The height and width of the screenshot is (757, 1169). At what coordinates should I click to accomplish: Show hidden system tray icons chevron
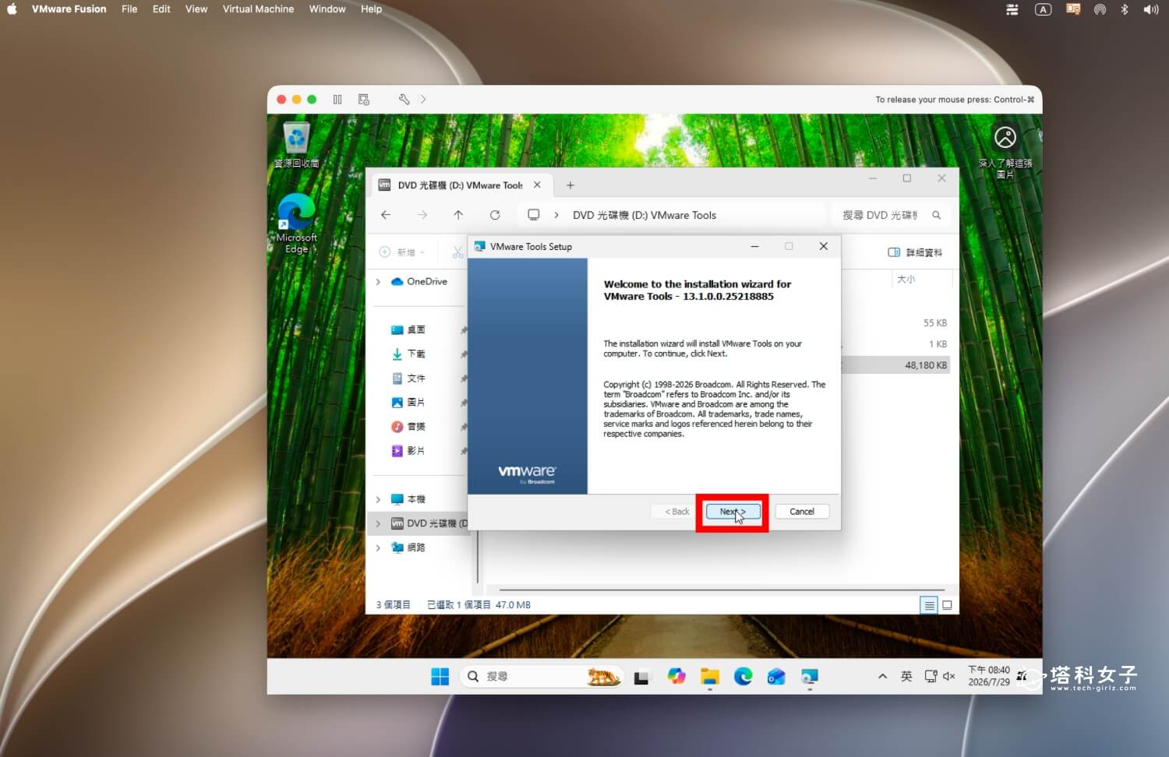[x=882, y=677]
